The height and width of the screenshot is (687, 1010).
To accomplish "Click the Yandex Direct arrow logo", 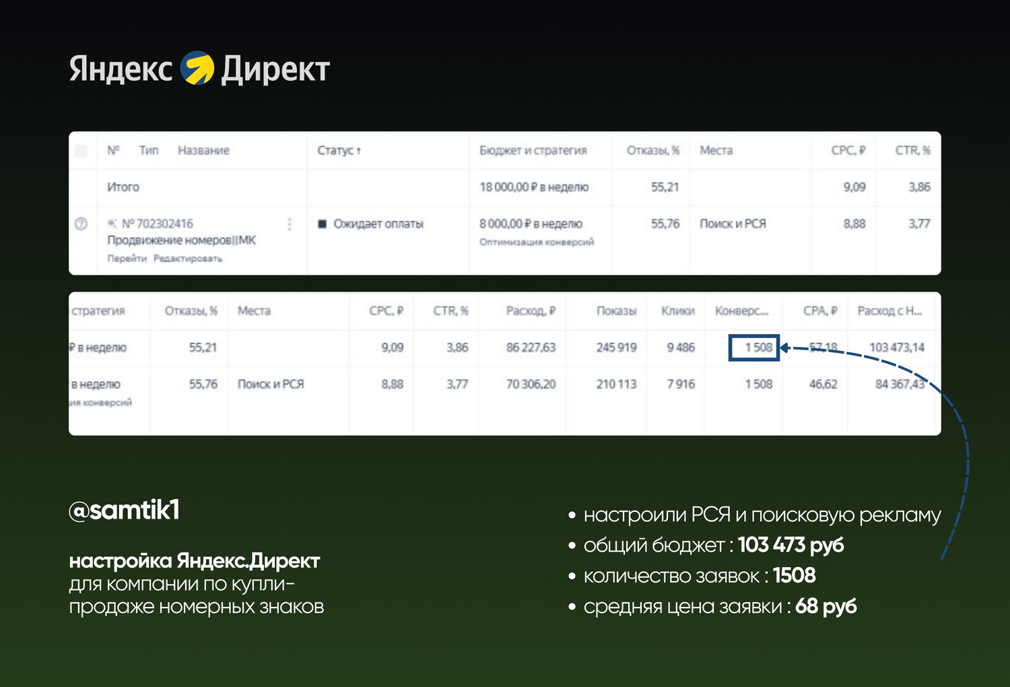I will 197,68.
